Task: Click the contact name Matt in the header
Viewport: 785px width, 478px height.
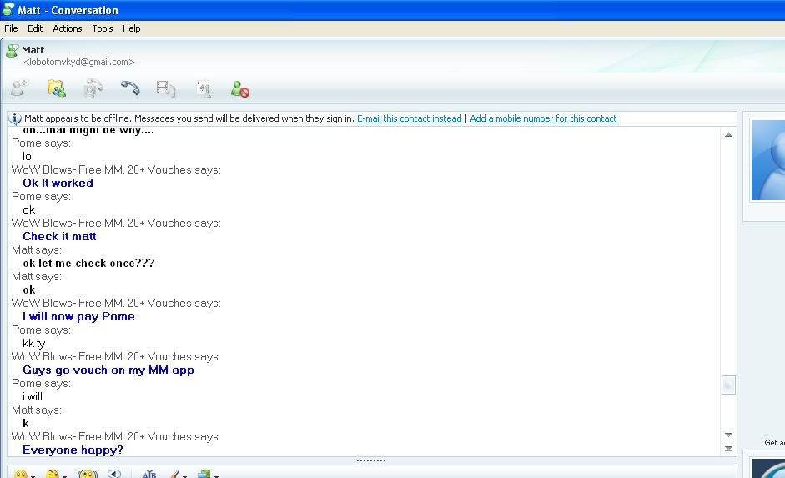Action: (x=33, y=50)
